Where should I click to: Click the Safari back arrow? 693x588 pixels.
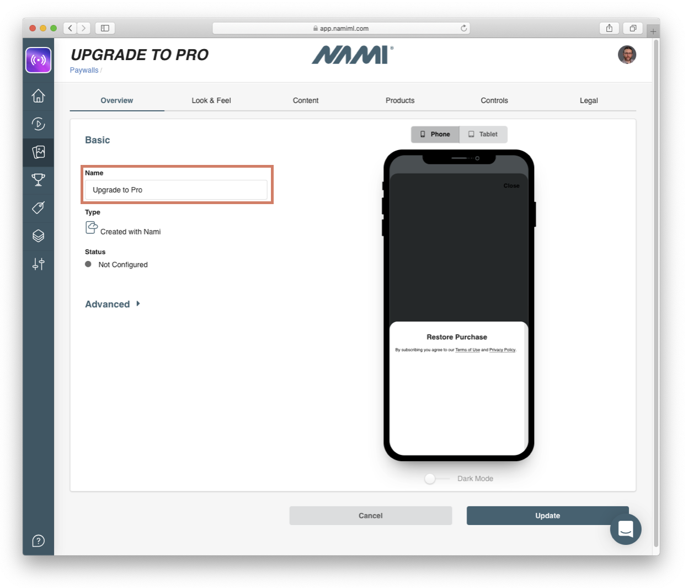70,28
